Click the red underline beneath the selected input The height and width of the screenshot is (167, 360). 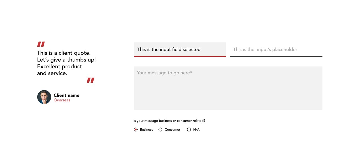pyautogui.click(x=180, y=56)
